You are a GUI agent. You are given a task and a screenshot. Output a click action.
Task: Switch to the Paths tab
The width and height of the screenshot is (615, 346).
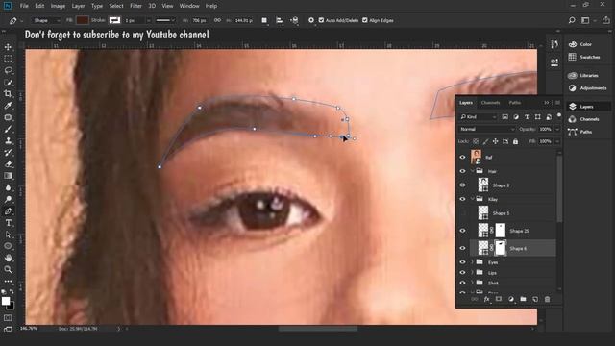(x=515, y=103)
